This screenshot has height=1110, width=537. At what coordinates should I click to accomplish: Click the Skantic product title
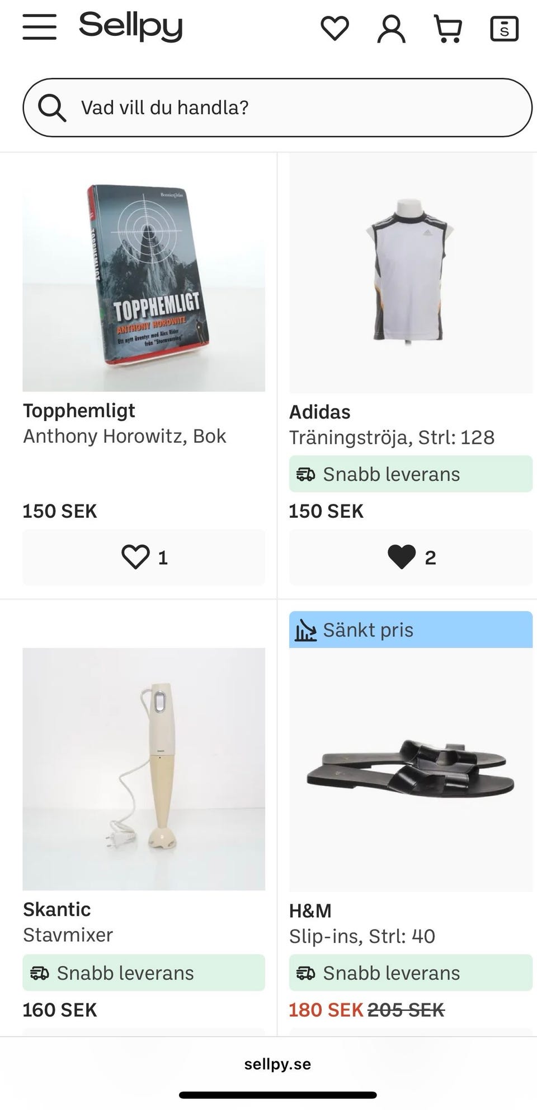coord(56,909)
